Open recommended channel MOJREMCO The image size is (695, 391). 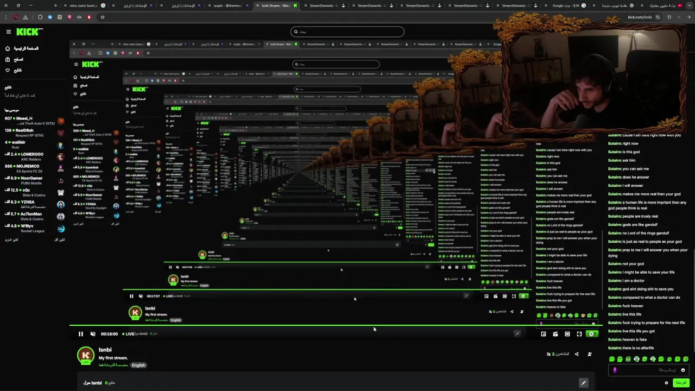point(34,168)
